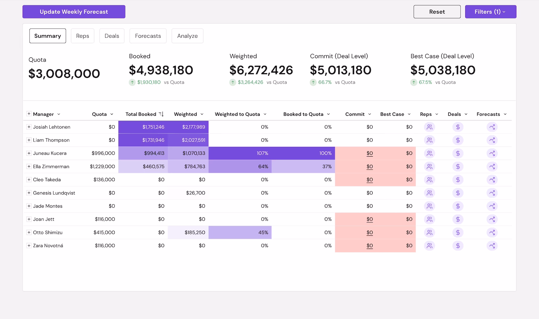Open the Filters dropdown

490,11
